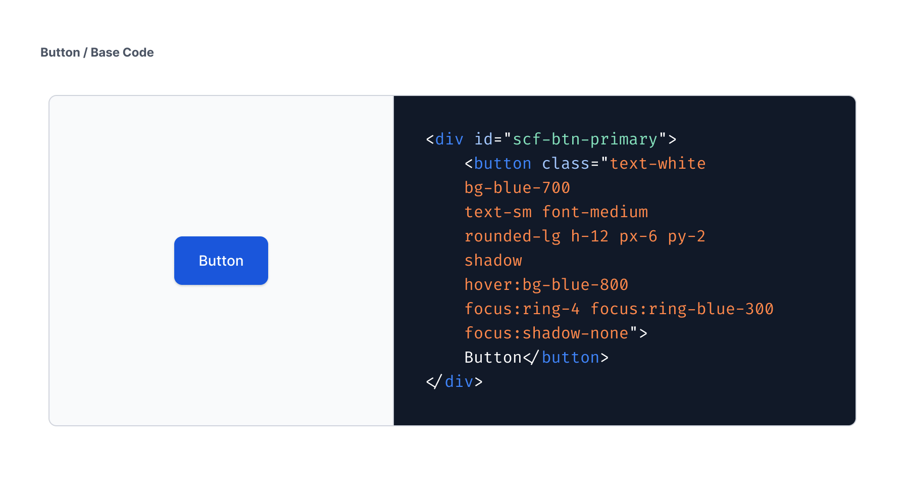Click the h-12 height class
The height and width of the screenshot is (496, 905).
(589, 236)
